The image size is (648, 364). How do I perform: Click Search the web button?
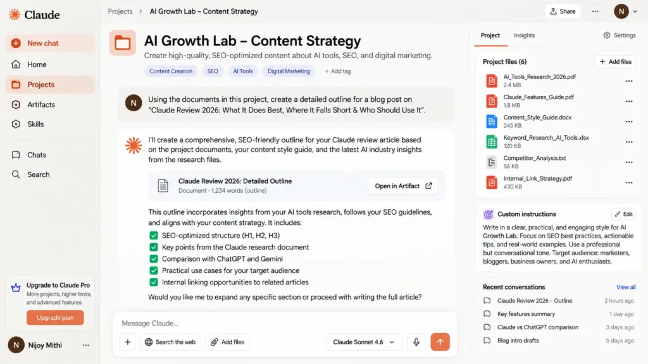[x=170, y=342]
